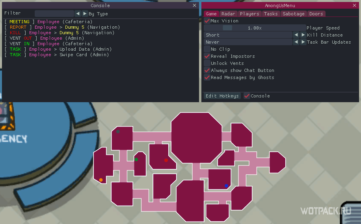Click the orange player dot on radar
This screenshot has width=361, height=224.
[x=101, y=180]
